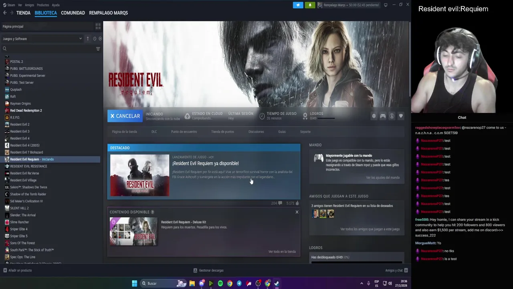Open comments bubble on featured news
The width and height of the screenshot is (513, 289).
(280, 203)
